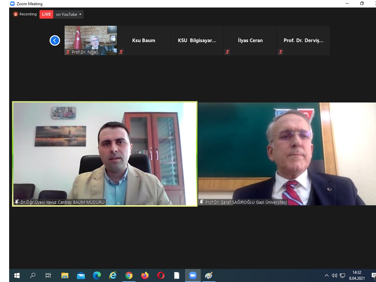The width and height of the screenshot is (376, 282).
Task: Click the muted mic icon on İlyas Ceran tile
Action: tap(227, 52)
